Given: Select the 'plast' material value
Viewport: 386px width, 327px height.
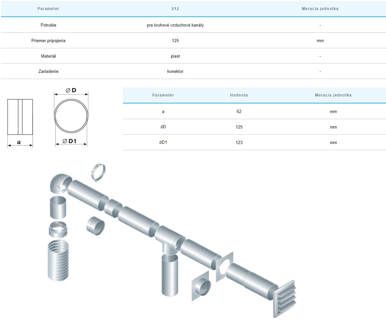Looking at the screenshot, I should (175, 56).
